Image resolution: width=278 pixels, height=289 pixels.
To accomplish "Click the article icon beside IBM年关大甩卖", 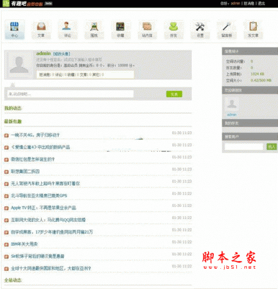I will 6,244.
